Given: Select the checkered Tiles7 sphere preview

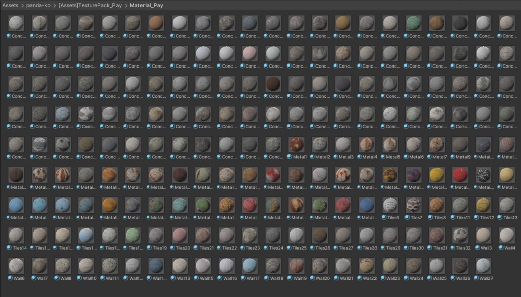Looking at the screenshot, I should click(413, 206).
